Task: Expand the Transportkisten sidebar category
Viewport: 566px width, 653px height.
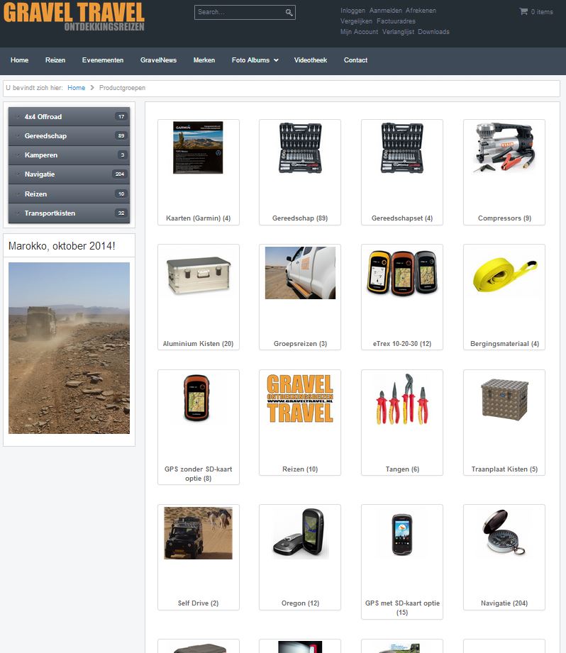Action: 69,213
